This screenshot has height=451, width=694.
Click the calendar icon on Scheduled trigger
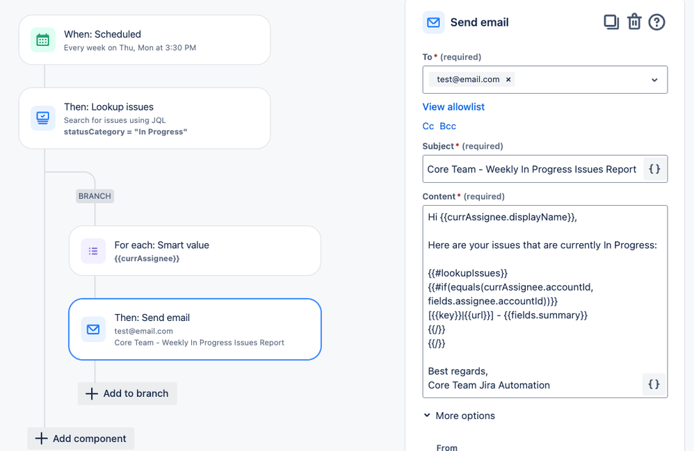(x=43, y=40)
